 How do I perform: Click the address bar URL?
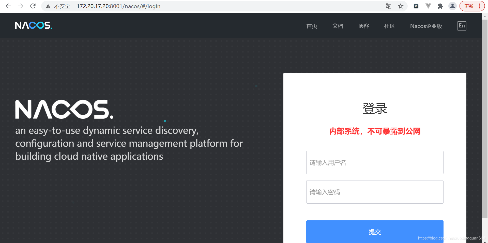[118, 6]
